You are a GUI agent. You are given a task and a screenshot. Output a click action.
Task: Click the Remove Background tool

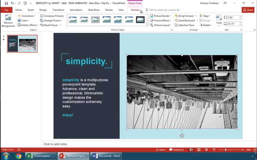click(8, 21)
